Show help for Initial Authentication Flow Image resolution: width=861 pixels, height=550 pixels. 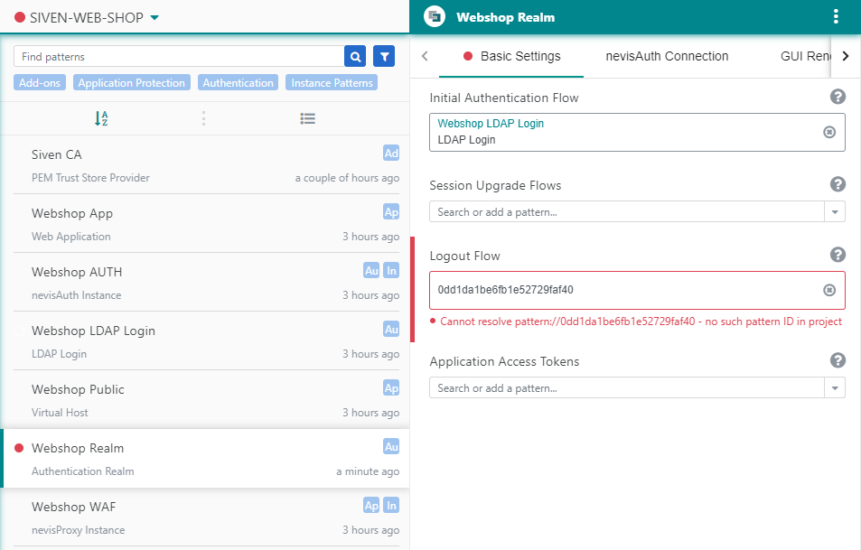click(838, 98)
